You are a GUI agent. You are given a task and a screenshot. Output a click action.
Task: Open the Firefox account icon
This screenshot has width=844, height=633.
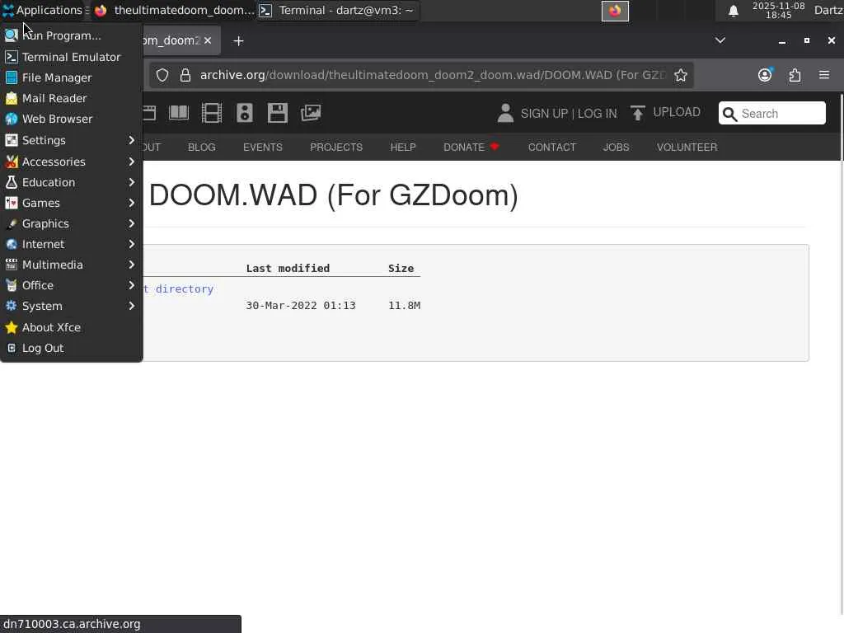[x=765, y=75]
